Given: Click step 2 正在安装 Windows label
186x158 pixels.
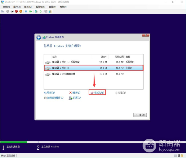Looking at the screenshot, I should point(50,147).
